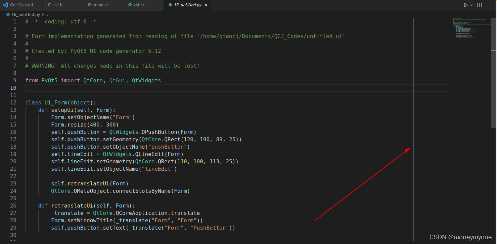Viewport: 497px width, 244px height.
Task: Click the "PushButton" string on line 29
Action: pos(210,228)
